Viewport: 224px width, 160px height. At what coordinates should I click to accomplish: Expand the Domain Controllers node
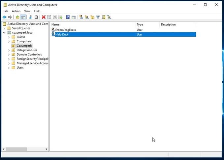[9, 55]
